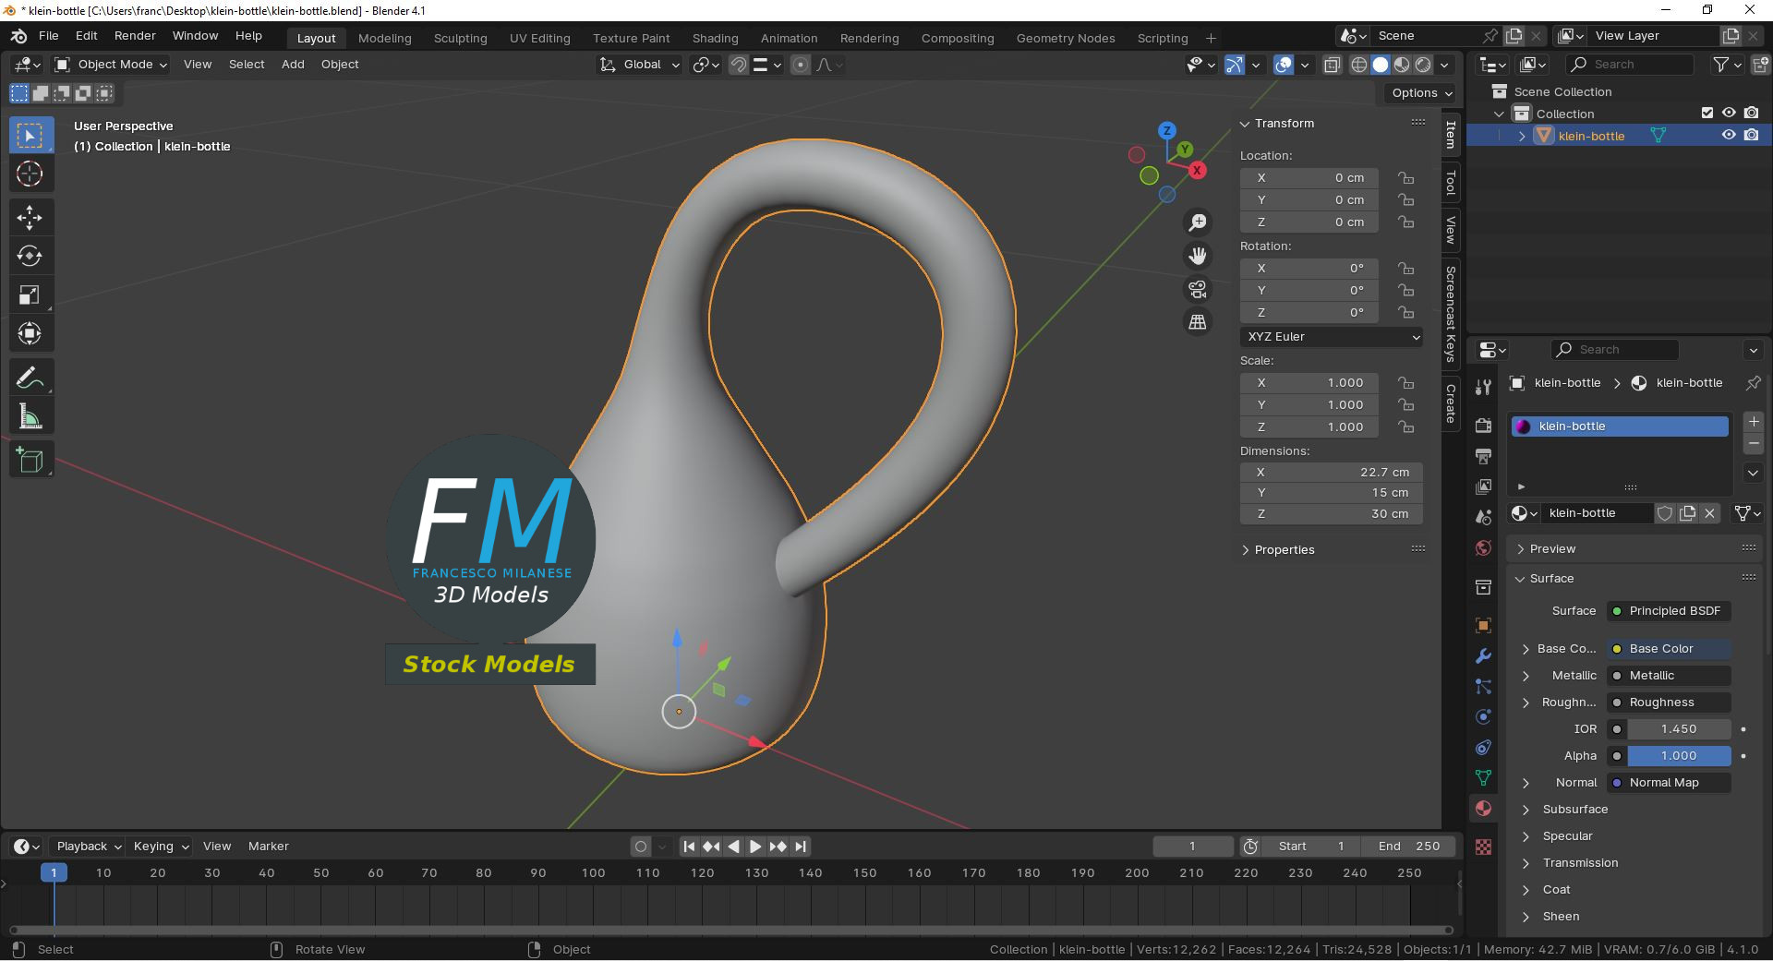The image size is (1773, 961).
Task: Open the viewport Options dropdown
Action: coord(1421,93)
